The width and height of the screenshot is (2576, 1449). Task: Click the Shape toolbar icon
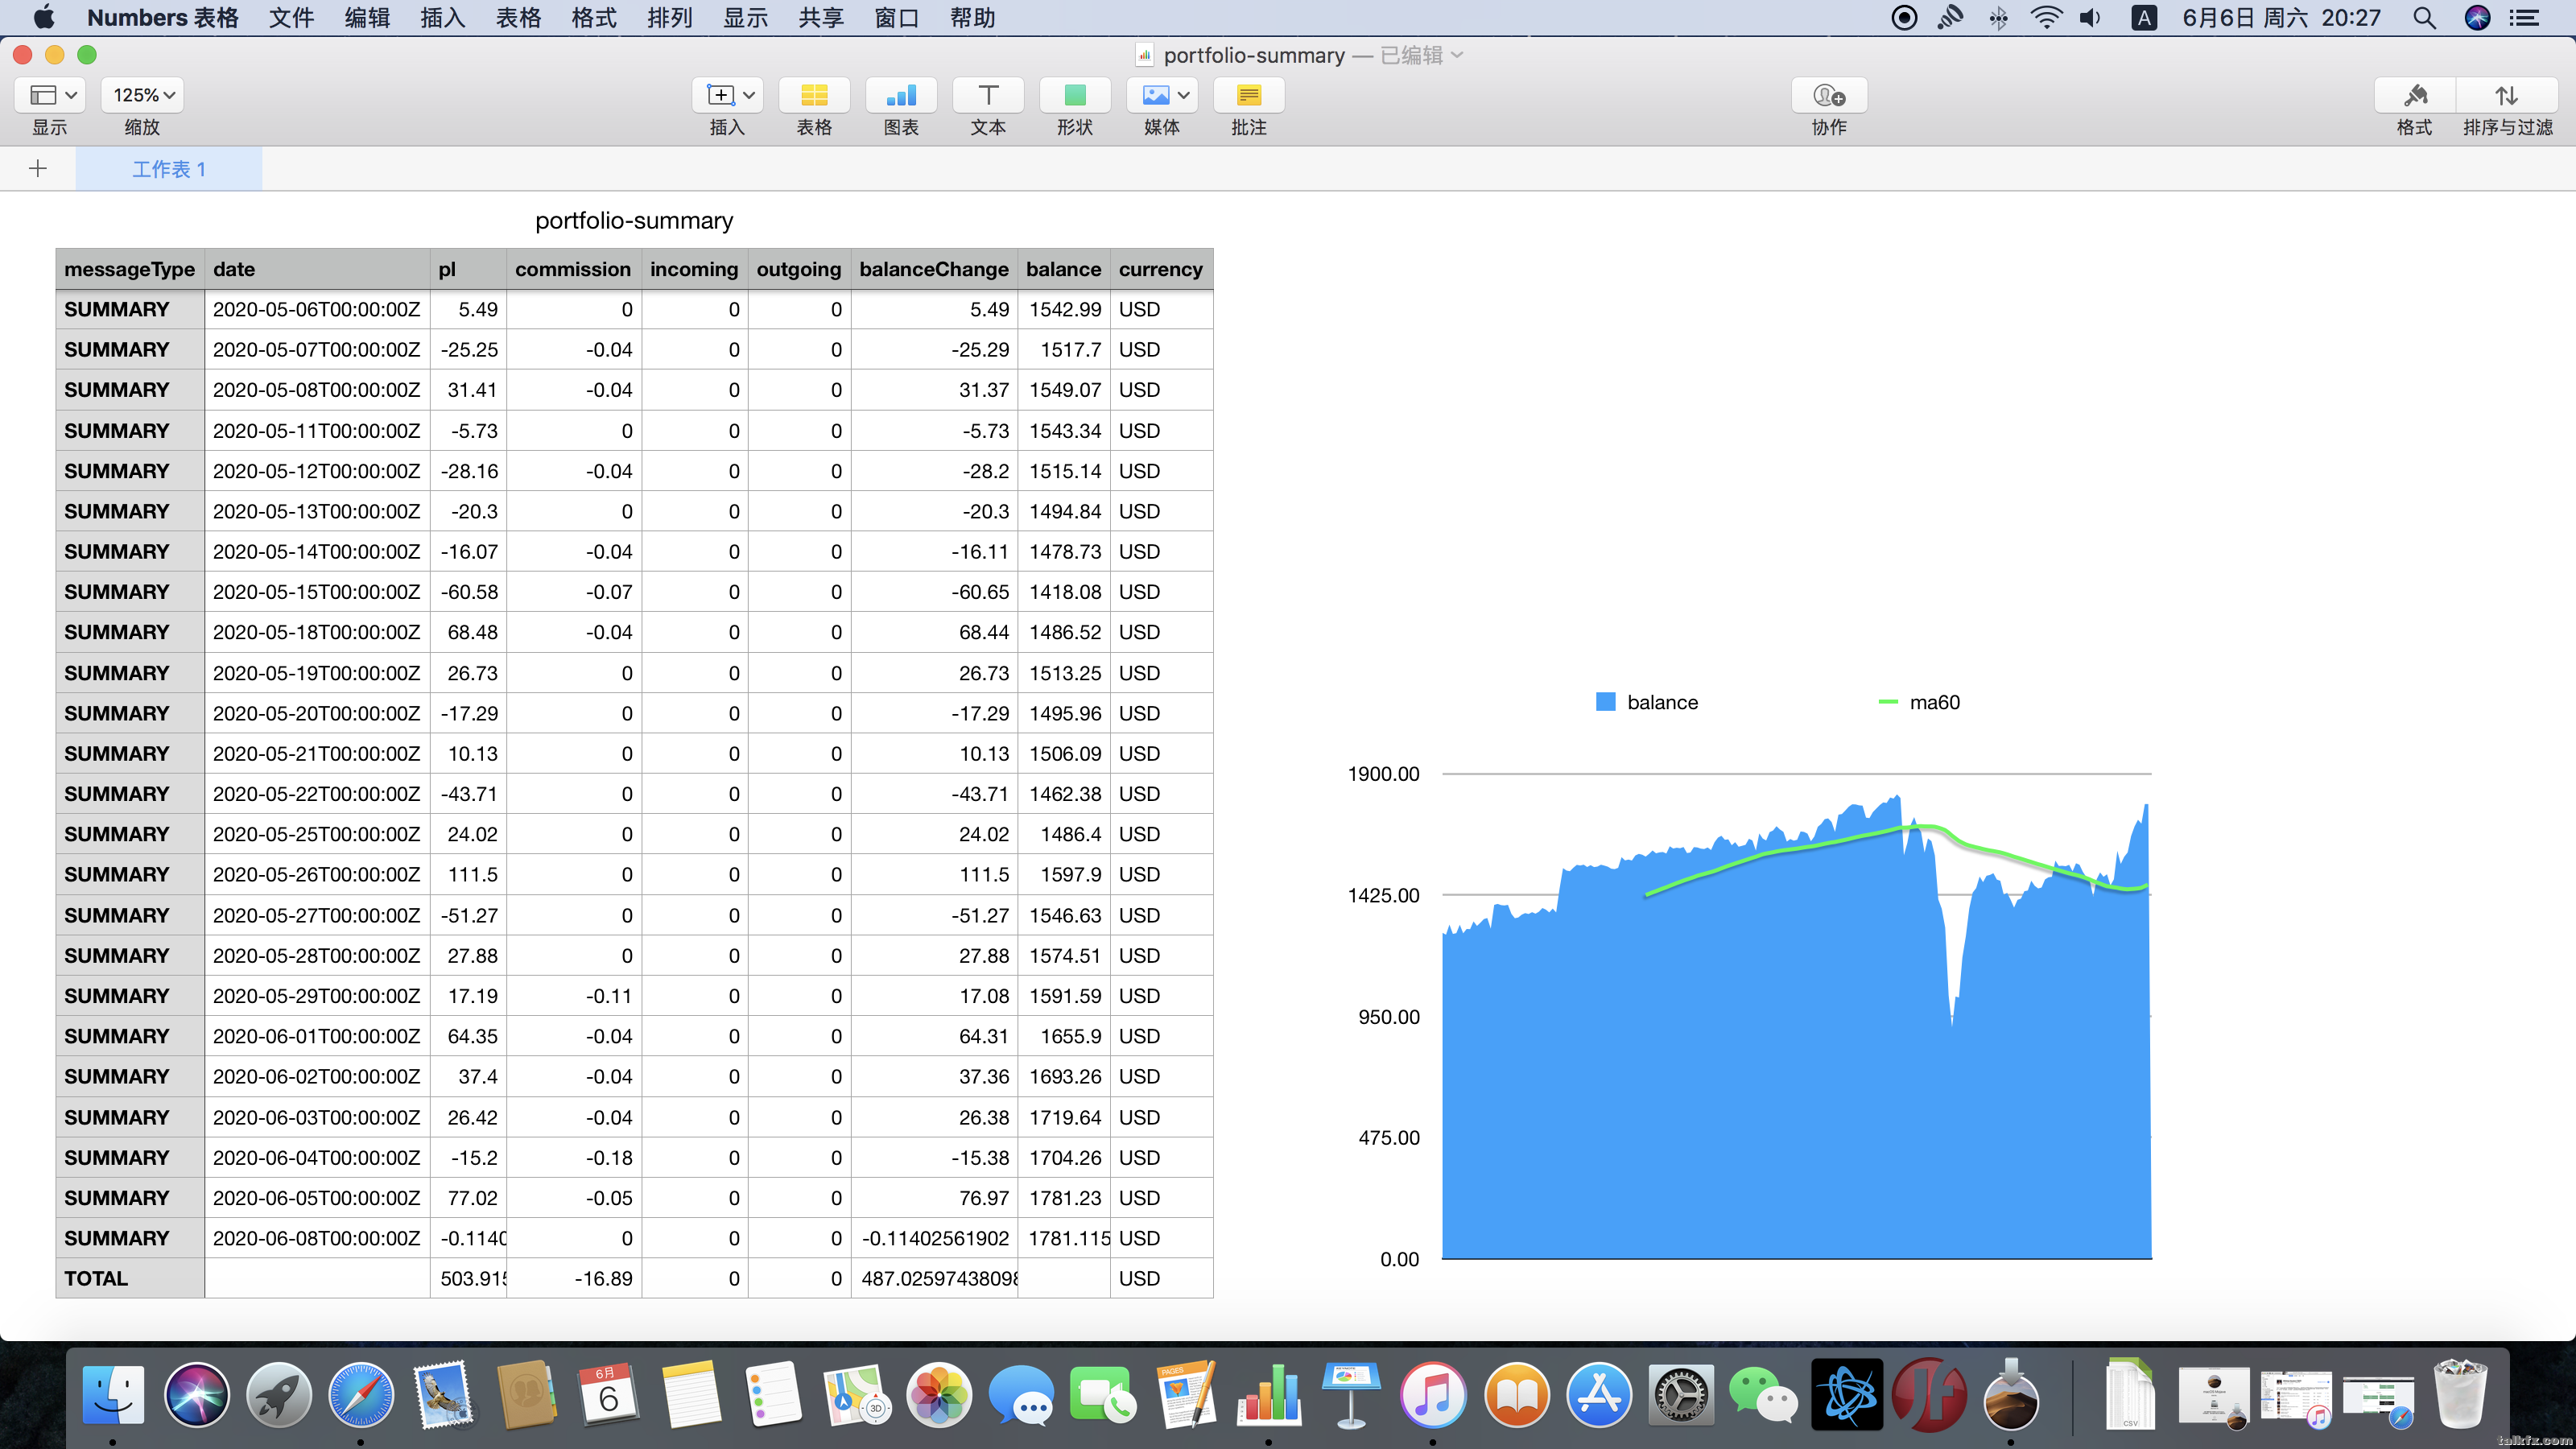(x=1075, y=95)
